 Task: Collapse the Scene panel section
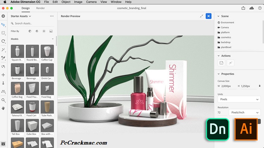click(x=218, y=16)
